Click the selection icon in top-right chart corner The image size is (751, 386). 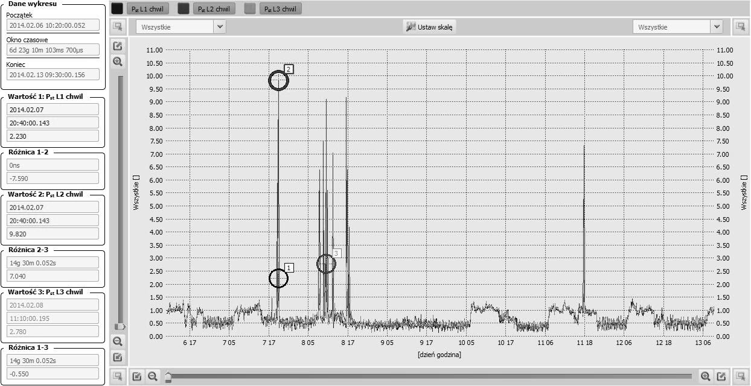(740, 27)
